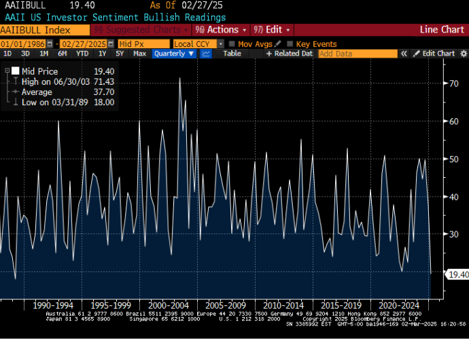Click the Edit Chart button

[434, 54]
